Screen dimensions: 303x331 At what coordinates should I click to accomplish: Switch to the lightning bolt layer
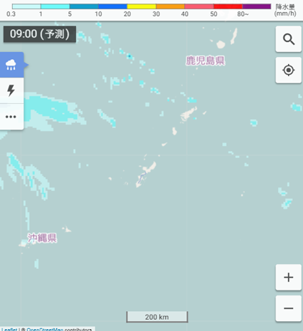11,90
